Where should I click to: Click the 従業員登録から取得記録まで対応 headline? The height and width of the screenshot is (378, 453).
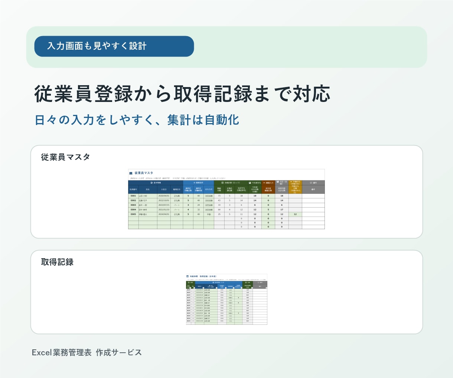pyautogui.click(x=182, y=94)
